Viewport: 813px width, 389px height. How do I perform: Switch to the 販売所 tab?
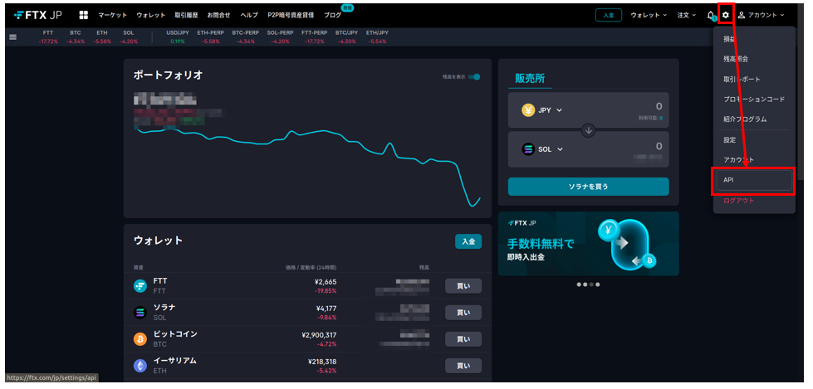pyautogui.click(x=529, y=78)
